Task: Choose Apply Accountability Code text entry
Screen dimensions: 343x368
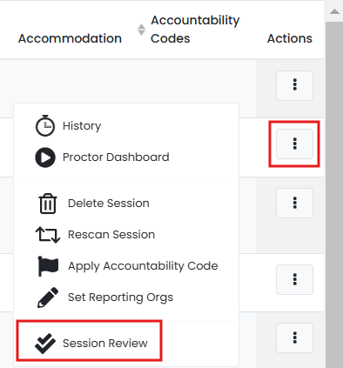Action: [143, 266]
